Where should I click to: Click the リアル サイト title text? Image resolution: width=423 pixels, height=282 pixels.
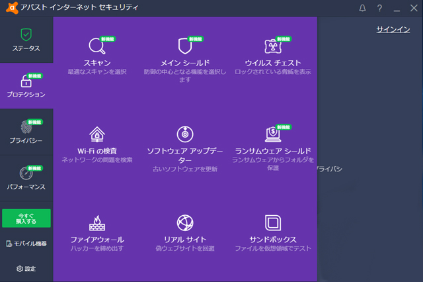(x=185, y=240)
